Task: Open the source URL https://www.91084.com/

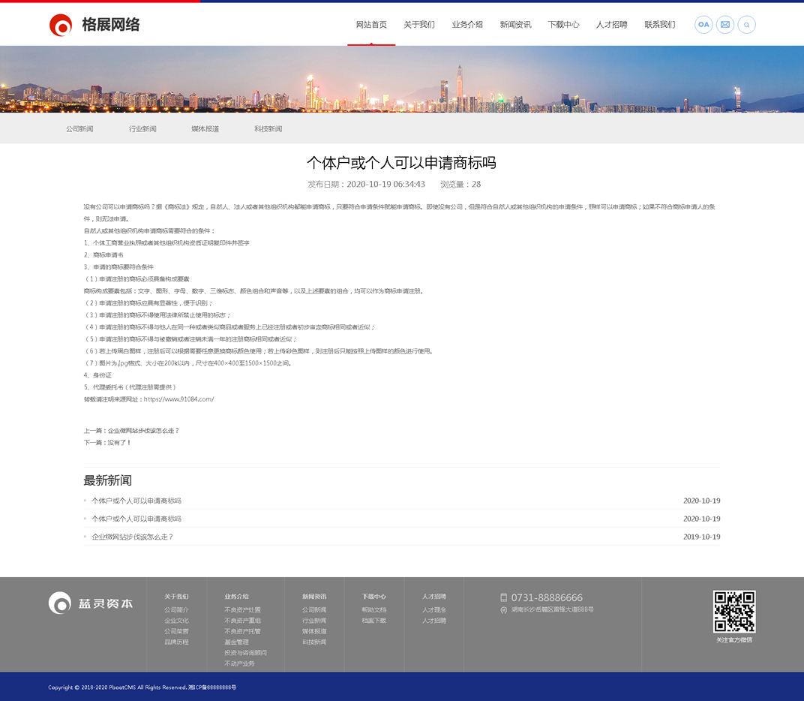Action: 178,399
